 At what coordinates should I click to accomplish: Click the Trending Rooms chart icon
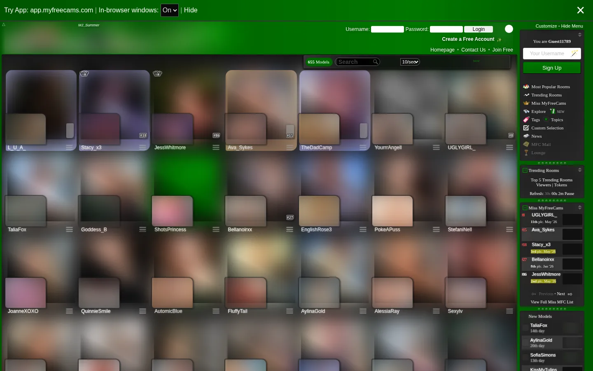click(526, 95)
